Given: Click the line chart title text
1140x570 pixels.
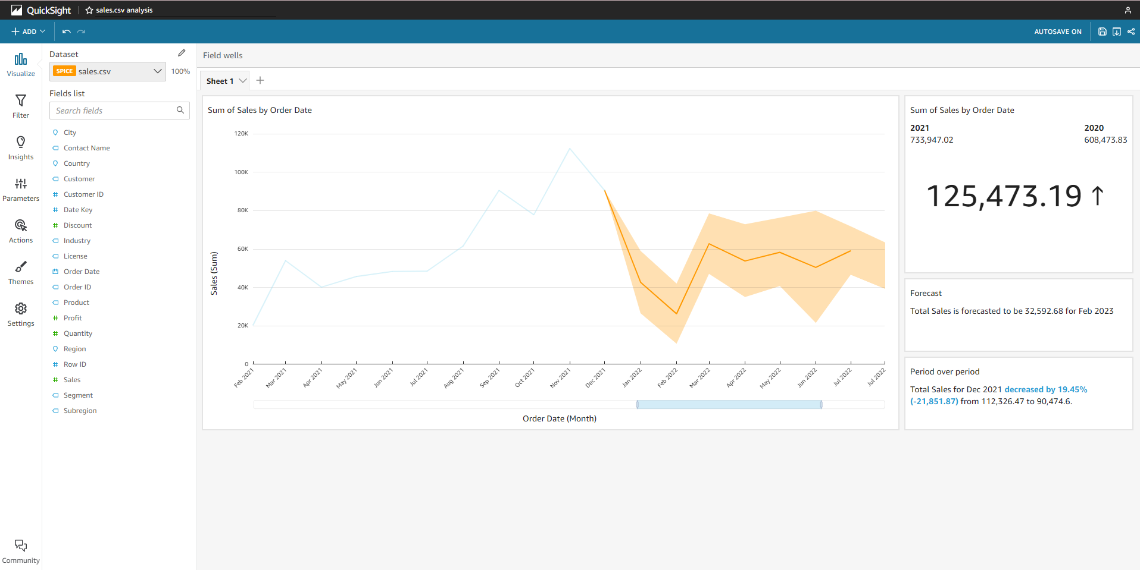Looking at the screenshot, I should click(x=260, y=110).
